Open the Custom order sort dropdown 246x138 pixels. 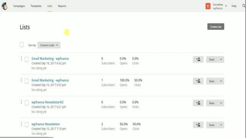click(x=49, y=45)
